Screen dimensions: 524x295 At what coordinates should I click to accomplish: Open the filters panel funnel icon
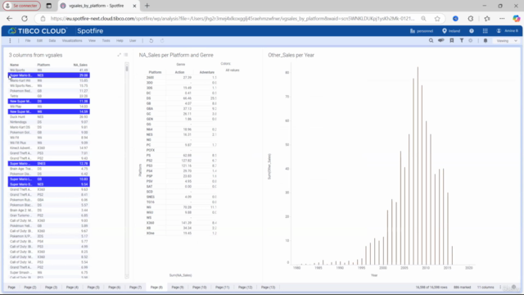pyautogui.click(x=462, y=41)
